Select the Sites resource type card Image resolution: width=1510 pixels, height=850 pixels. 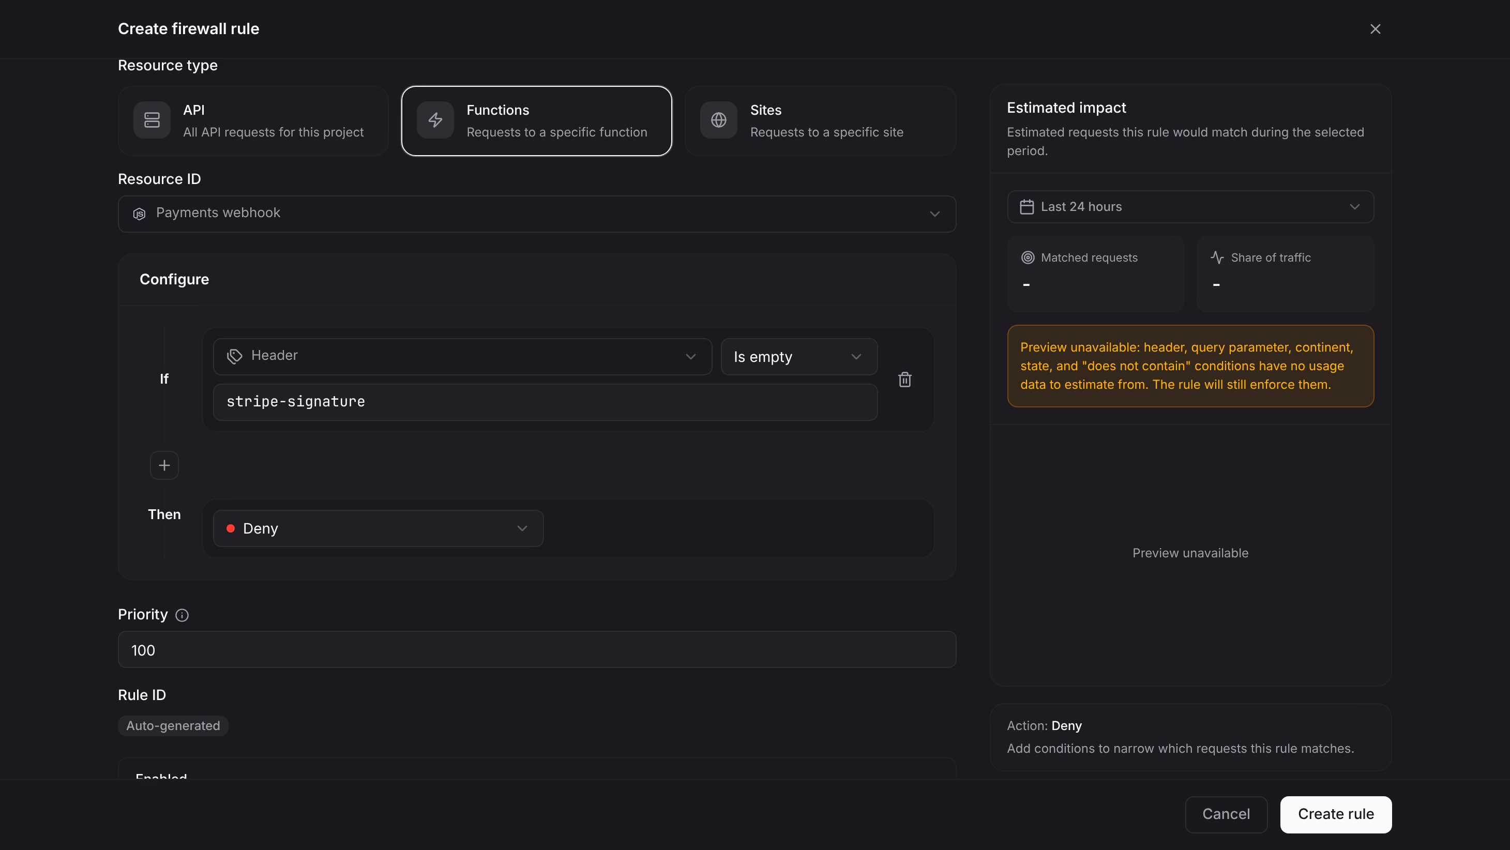coord(820,121)
